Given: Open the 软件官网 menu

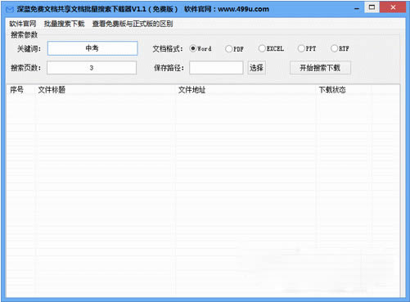Looking at the screenshot, I should (23, 24).
